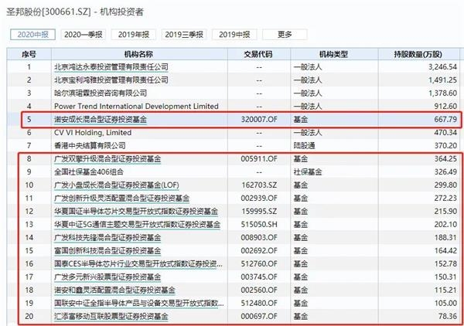The width and height of the screenshot is (464, 326).
Task: Open 广发双擎升级混合型证券投资基金 link
Action: tap(107, 158)
